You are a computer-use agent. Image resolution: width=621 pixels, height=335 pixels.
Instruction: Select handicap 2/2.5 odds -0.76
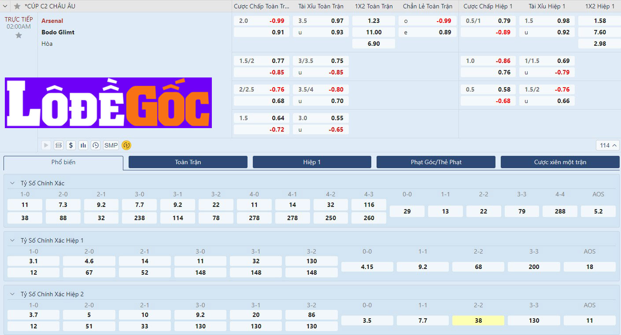(x=262, y=89)
